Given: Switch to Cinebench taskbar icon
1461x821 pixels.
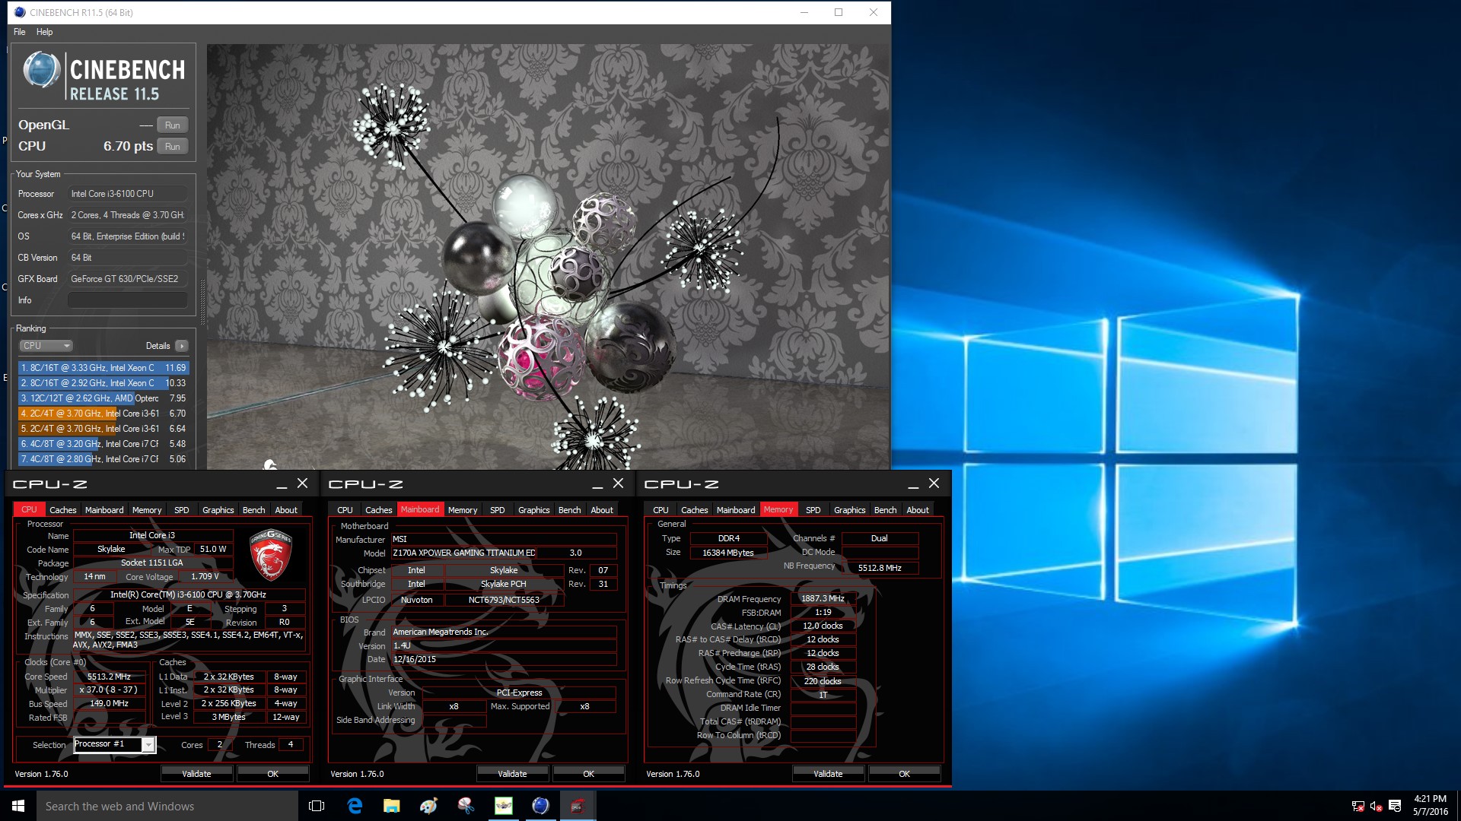Looking at the screenshot, I should (x=540, y=806).
